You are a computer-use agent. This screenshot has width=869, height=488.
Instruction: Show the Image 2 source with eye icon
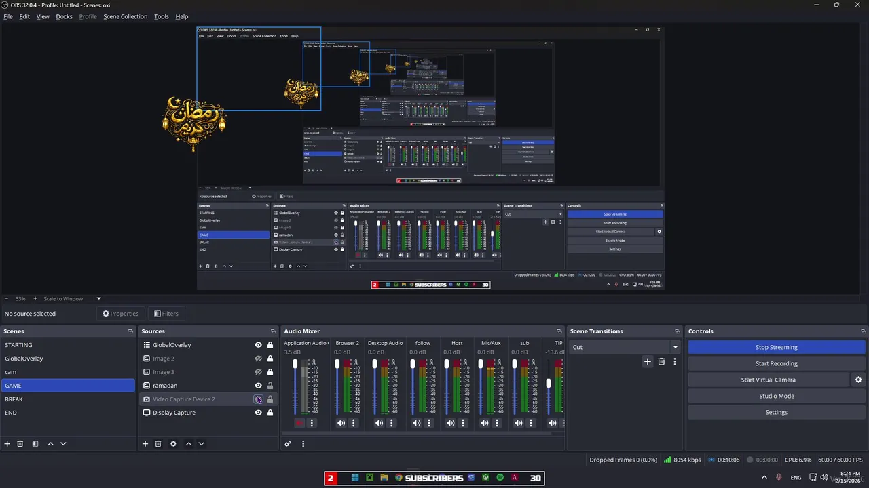(x=258, y=359)
